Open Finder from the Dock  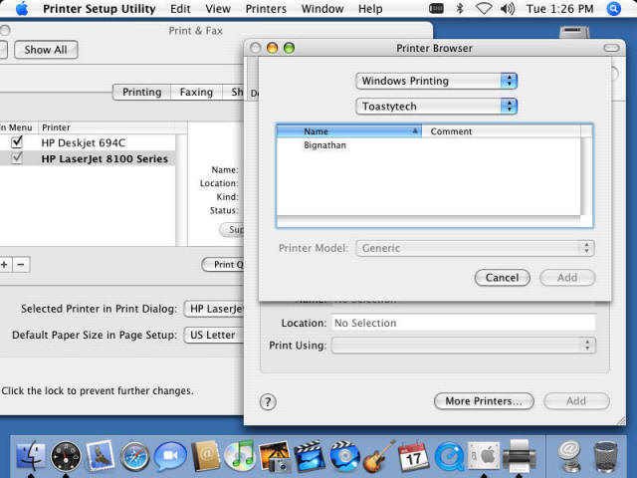31,456
